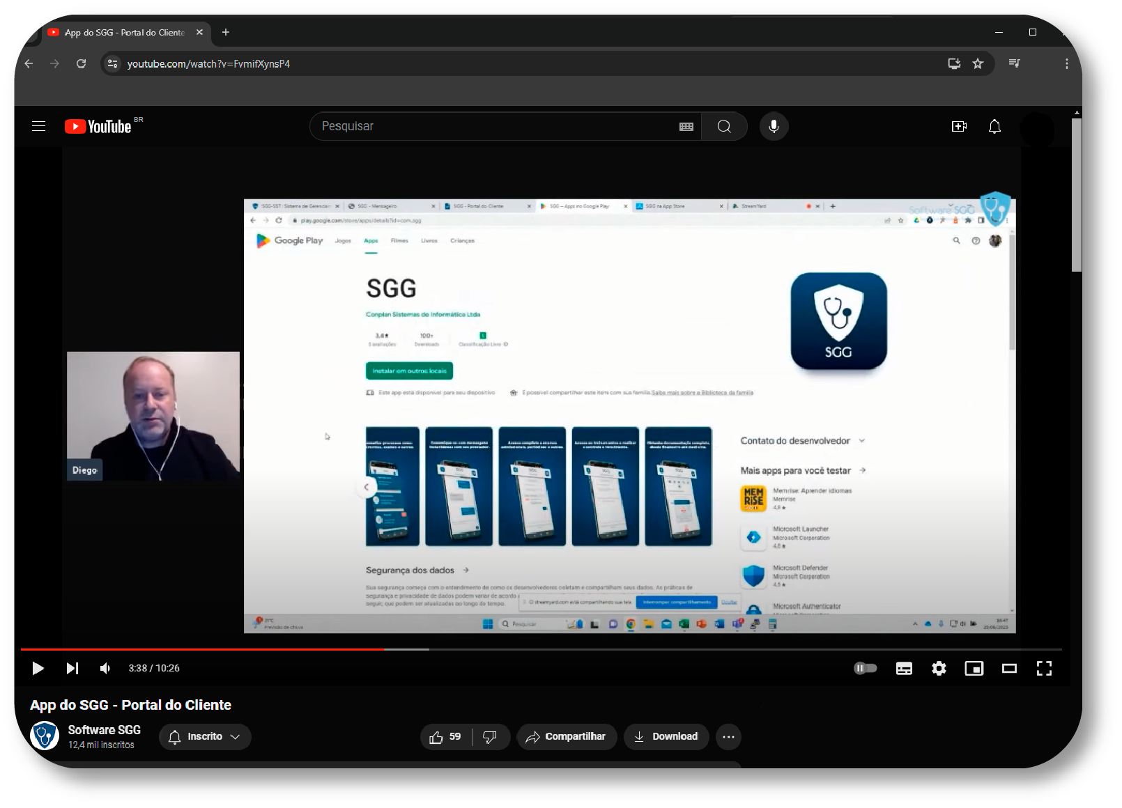Click the page vertical scrollbar
This screenshot has width=1122, height=808.
(x=1077, y=195)
